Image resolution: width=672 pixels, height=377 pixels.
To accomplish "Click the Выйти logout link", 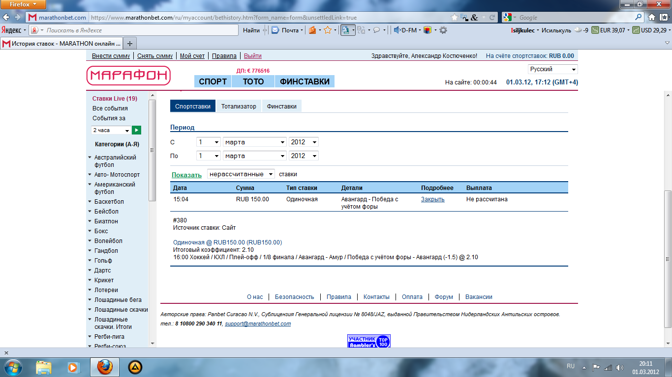I will [x=252, y=56].
